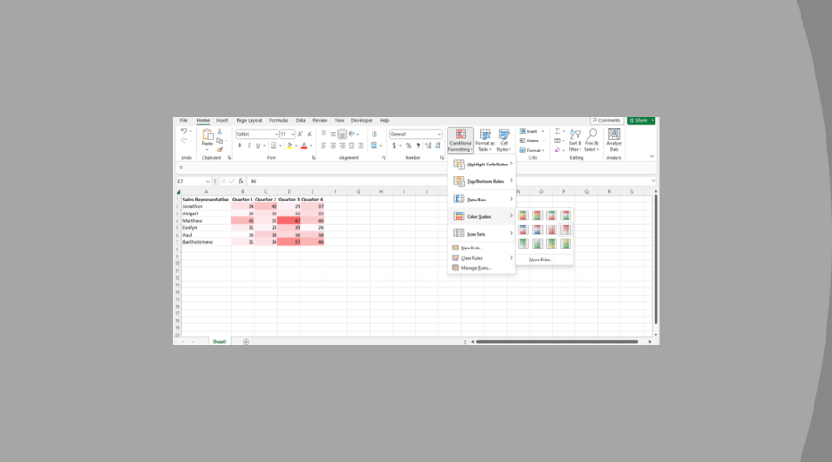Screen dimensions: 832x462
Task: Click the Increase Font Size icon
Action: click(300, 134)
